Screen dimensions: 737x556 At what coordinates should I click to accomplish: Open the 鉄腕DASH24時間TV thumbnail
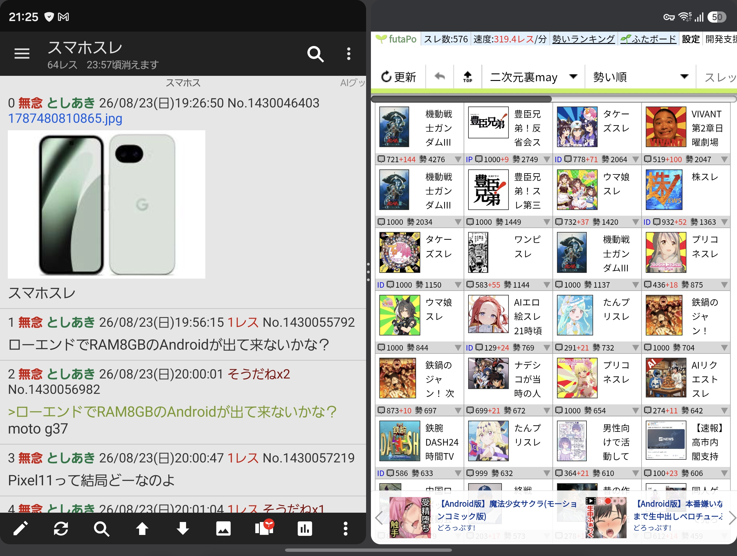pos(400,441)
